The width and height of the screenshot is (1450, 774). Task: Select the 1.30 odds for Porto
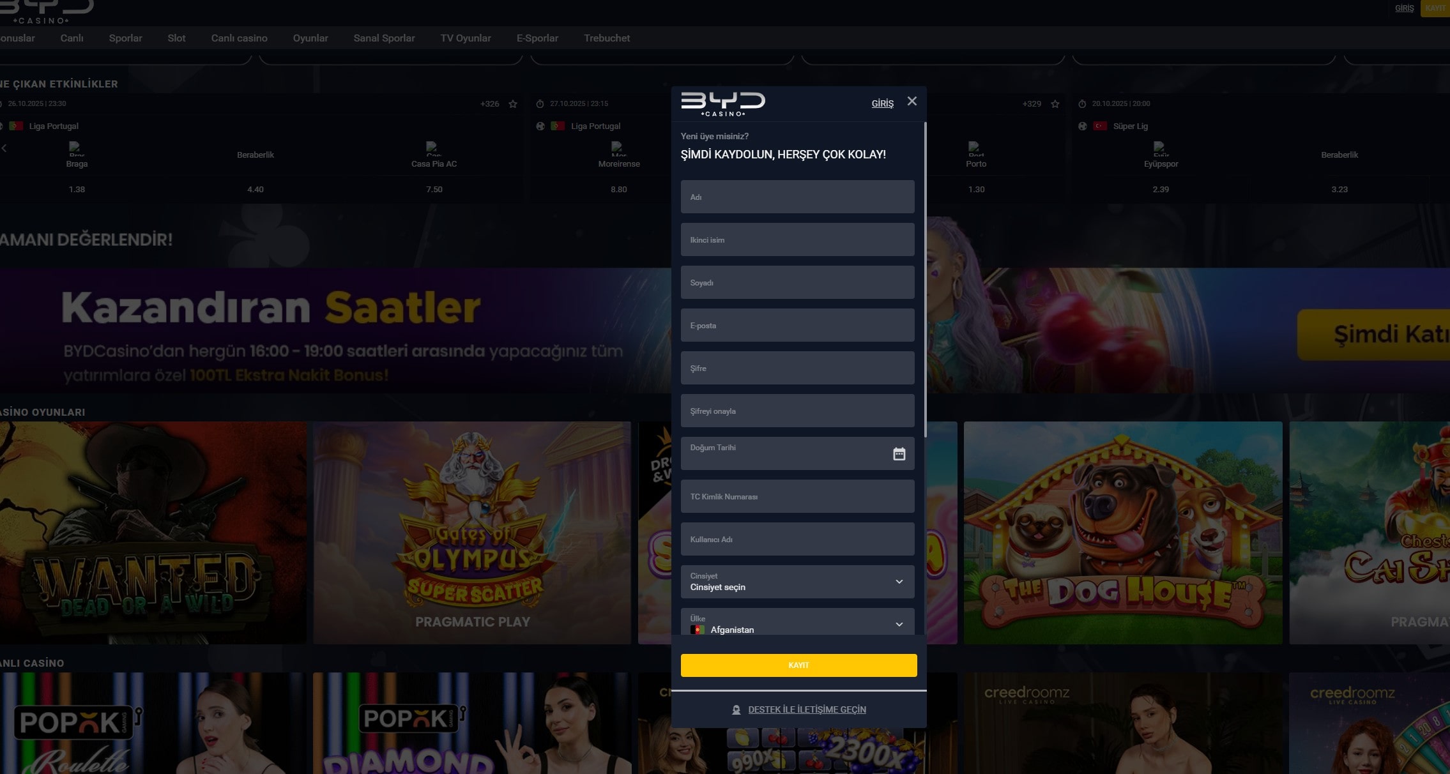pos(976,190)
